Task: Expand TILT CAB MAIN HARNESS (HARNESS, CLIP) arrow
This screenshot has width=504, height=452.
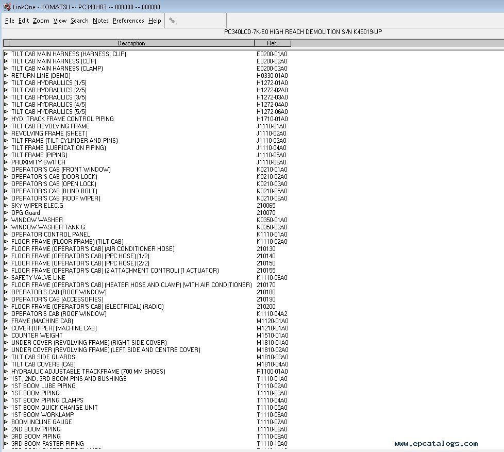Action: 6,54
